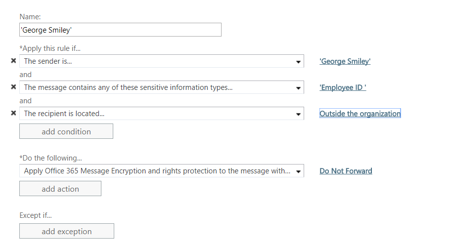453x247 pixels.
Task: Click the 'George Smiley' sender link
Action: 345,61
